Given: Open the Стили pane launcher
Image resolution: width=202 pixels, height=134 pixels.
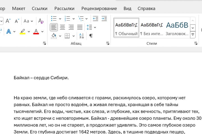Looking at the screenshot, I should coord(196,44).
